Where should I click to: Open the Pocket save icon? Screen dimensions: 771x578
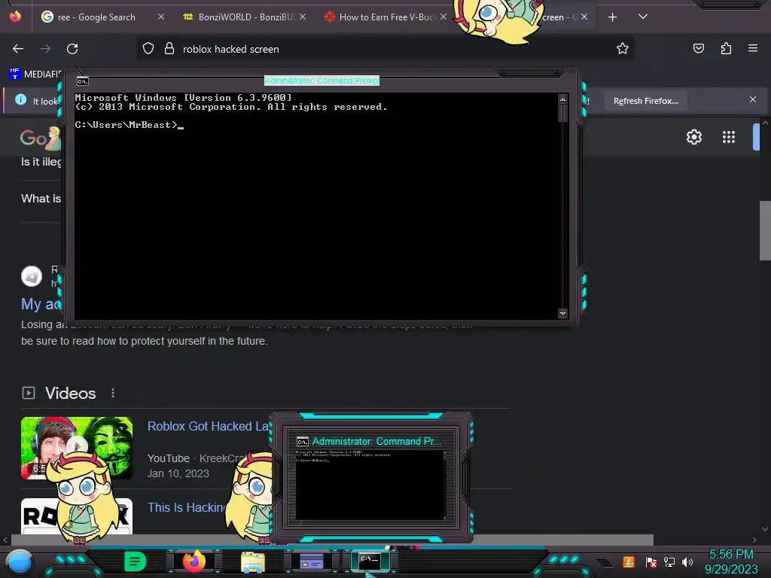point(698,48)
